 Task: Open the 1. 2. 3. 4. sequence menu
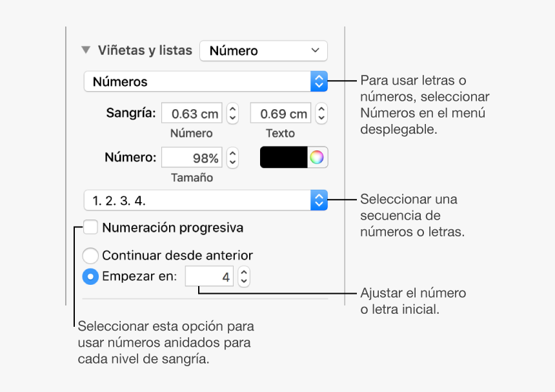tap(206, 200)
